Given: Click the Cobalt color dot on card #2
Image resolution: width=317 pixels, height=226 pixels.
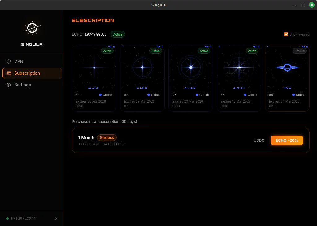Looking at the screenshot, I should [149, 95].
